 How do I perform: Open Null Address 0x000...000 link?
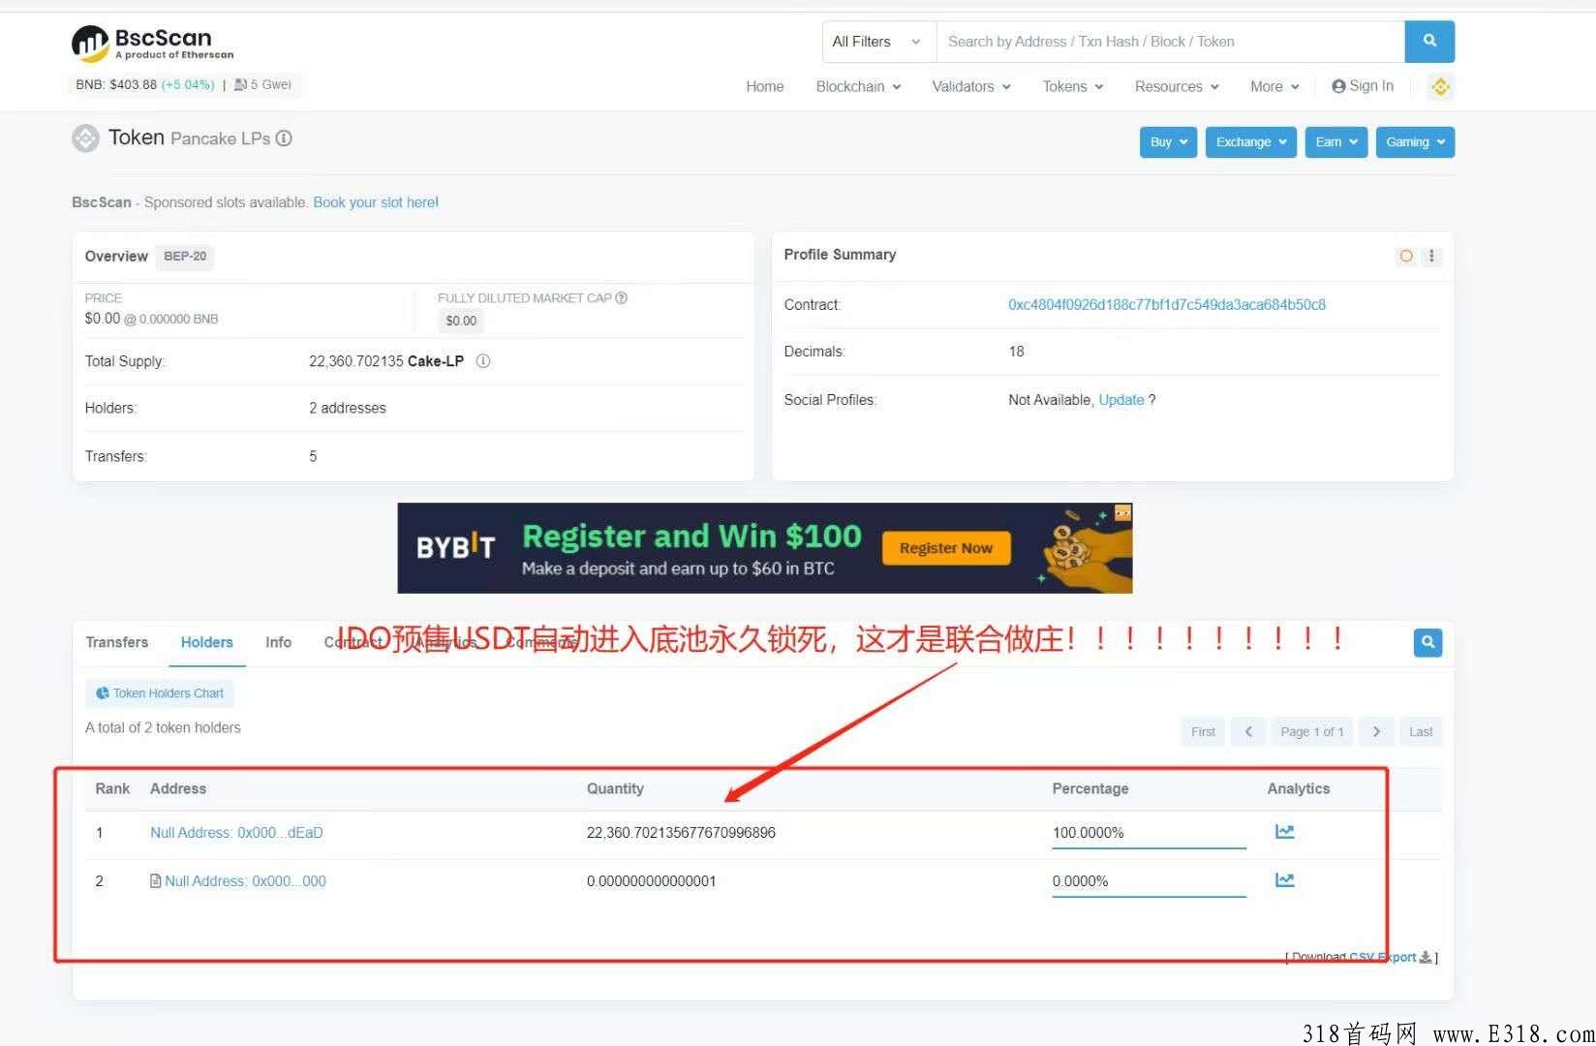245,881
